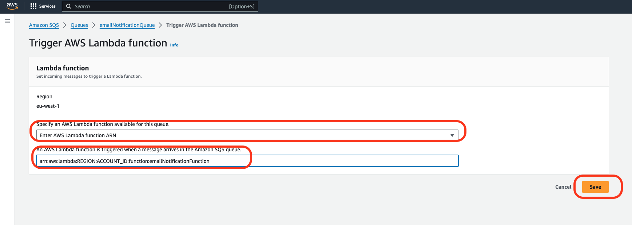
Task: Open emailNotificationQueue breadcrumb link
Action: 127,25
